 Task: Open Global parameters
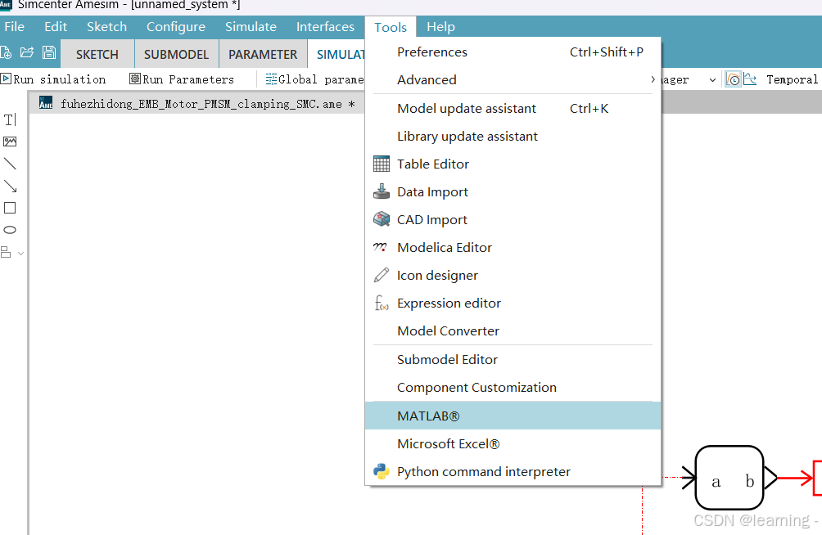tap(314, 79)
